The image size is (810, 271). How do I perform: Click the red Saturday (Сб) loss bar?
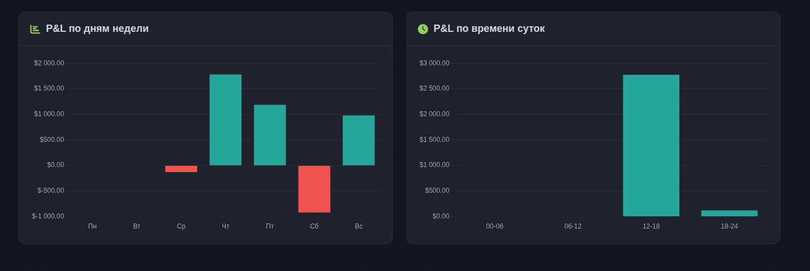(x=314, y=189)
